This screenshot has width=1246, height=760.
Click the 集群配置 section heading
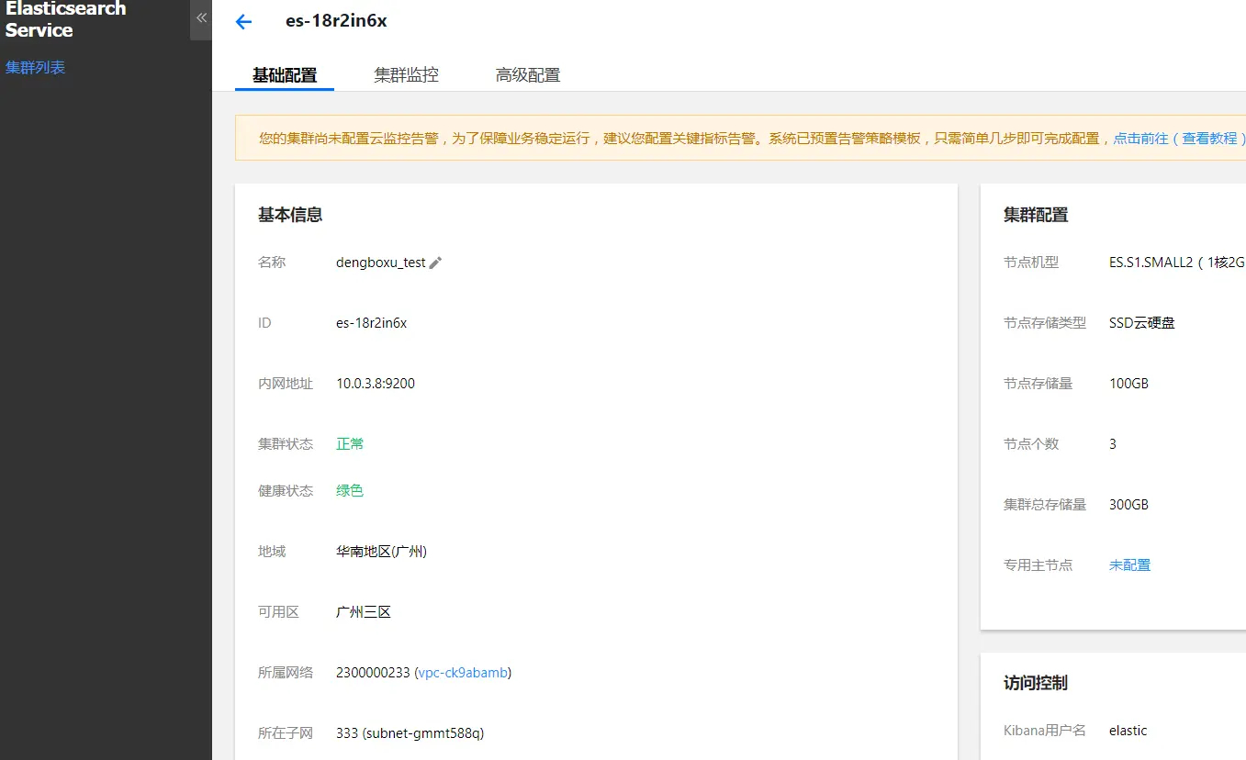coord(1036,216)
